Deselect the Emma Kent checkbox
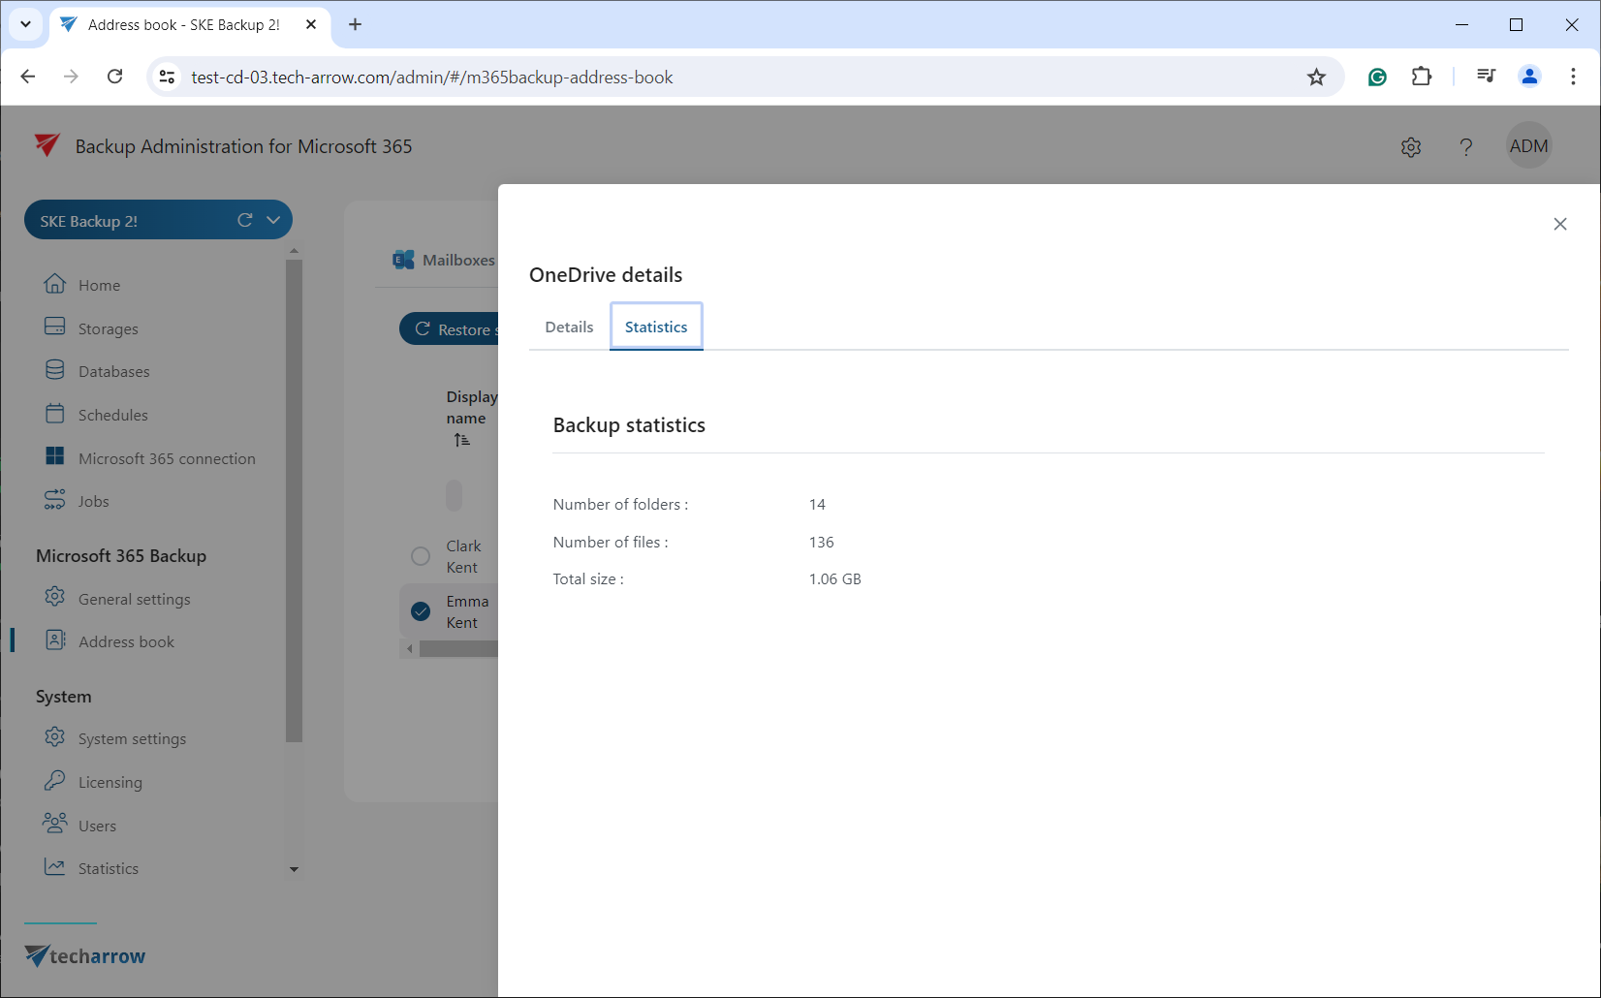The width and height of the screenshot is (1601, 998). [421, 611]
